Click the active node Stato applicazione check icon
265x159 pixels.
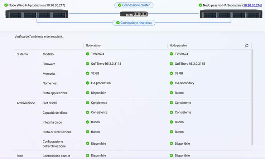click(87, 93)
